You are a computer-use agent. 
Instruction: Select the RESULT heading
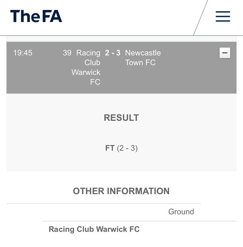[121, 118]
